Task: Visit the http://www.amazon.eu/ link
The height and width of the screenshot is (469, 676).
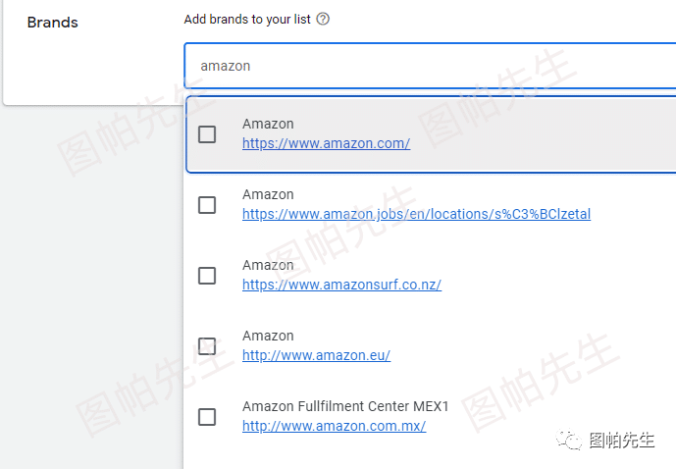Action: 317,355
